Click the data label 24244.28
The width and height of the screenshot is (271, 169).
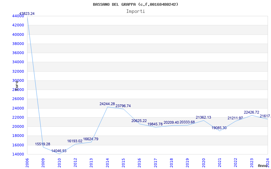pos(107,104)
